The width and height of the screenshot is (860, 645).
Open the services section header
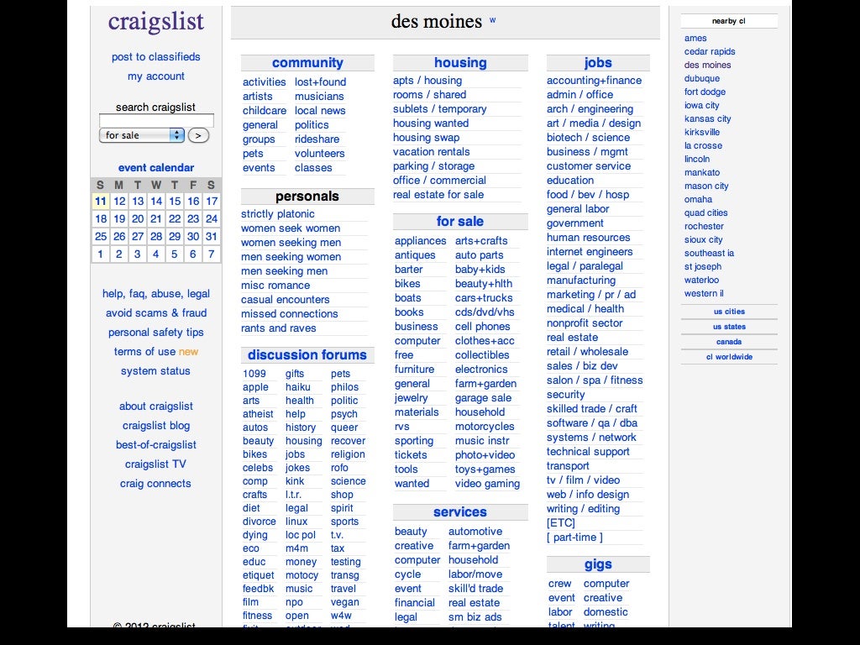pos(460,511)
